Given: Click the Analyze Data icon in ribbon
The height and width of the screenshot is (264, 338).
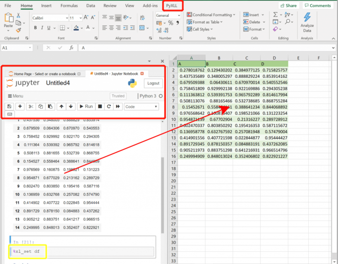Looking at the screenshot, I should [x=307, y=22].
